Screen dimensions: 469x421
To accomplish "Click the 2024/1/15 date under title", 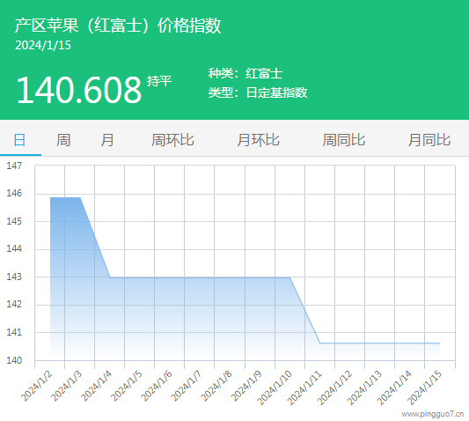I will (x=43, y=46).
